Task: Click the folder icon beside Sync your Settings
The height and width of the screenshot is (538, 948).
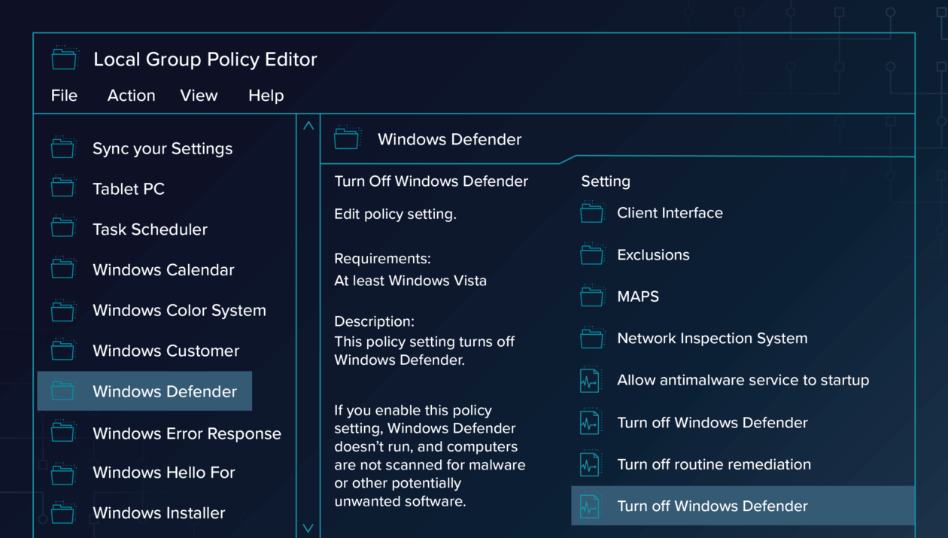Action: 63,147
